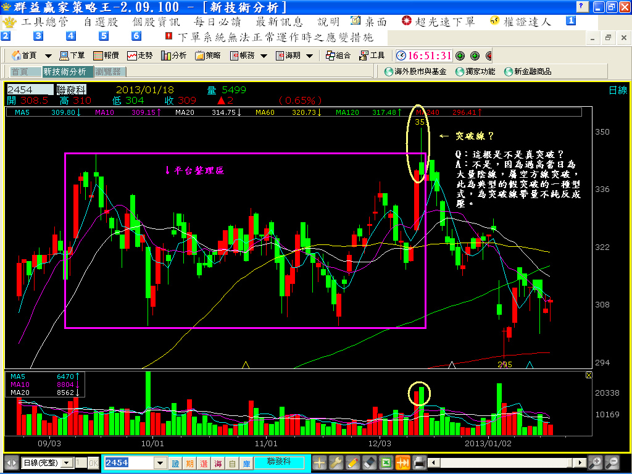Select the 海 overseas category button
Image resolution: width=632 pixels, height=474 pixels.
[218, 464]
